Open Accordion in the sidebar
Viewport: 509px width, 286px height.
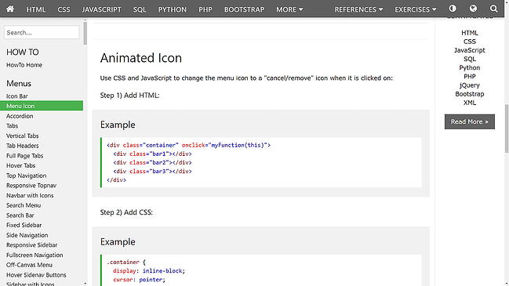[x=20, y=116]
